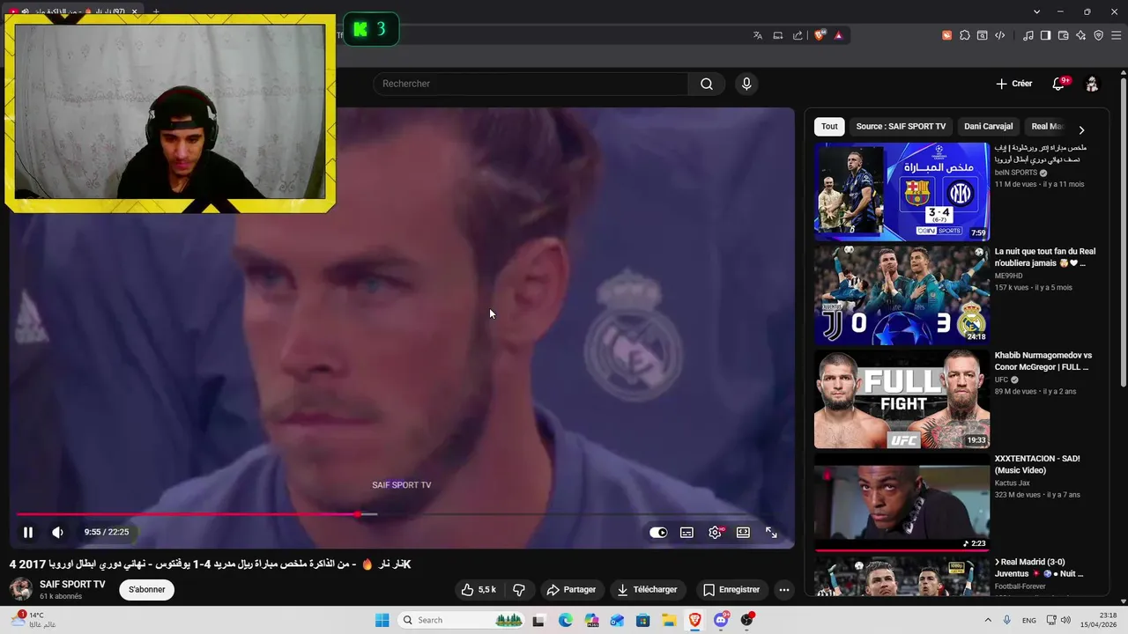Select the Source : SAIF SPORT TV chip
The height and width of the screenshot is (634, 1128).
coord(901,126)
